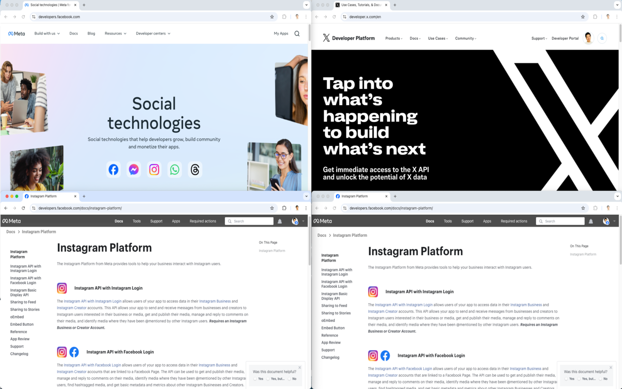Expand the Docs dropdown on X Developer Platform

point(415,38)
